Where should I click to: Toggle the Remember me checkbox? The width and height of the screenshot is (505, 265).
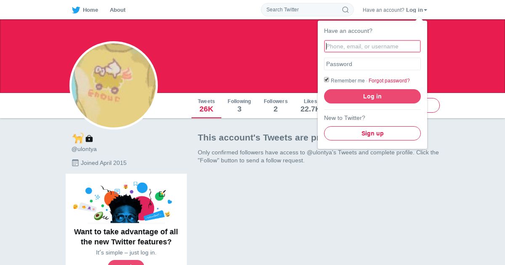tap(327, 80)
